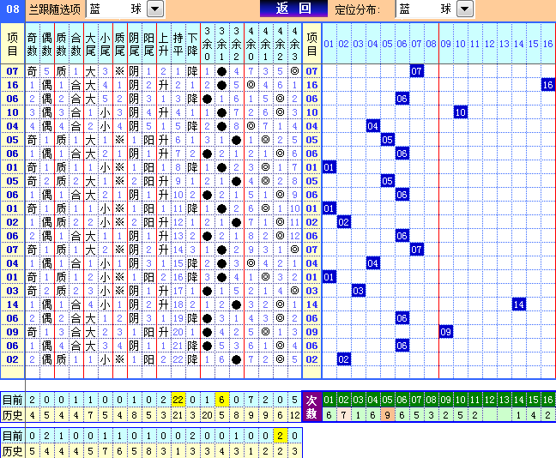The height and width of the screenshot is (458, 556).
Task: Click the orange 9 count under green 05
Action: 387,415
